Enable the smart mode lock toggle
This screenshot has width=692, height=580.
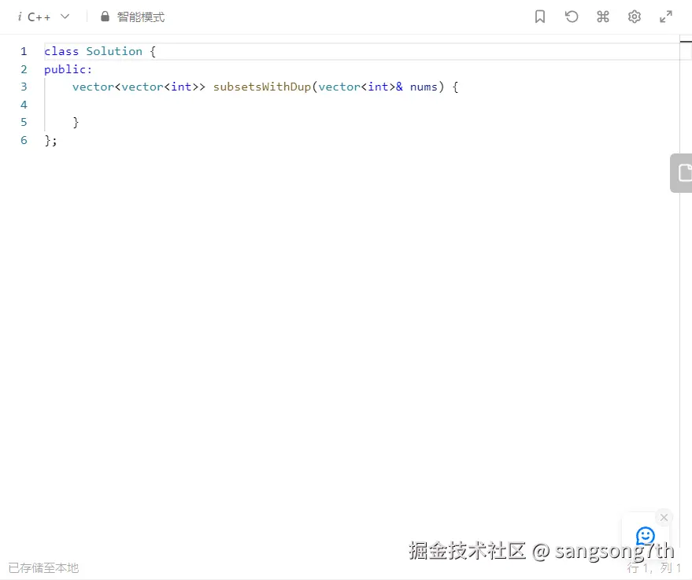(x=103, y=17)
